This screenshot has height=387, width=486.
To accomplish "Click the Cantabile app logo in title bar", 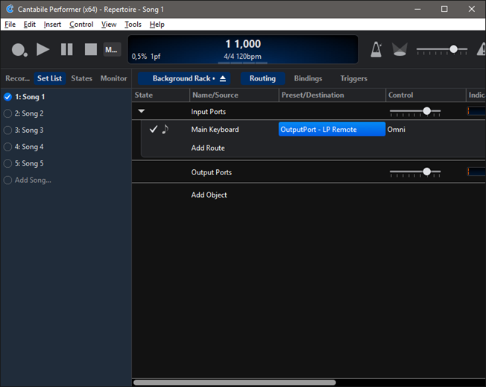I will tap(10, 9).
